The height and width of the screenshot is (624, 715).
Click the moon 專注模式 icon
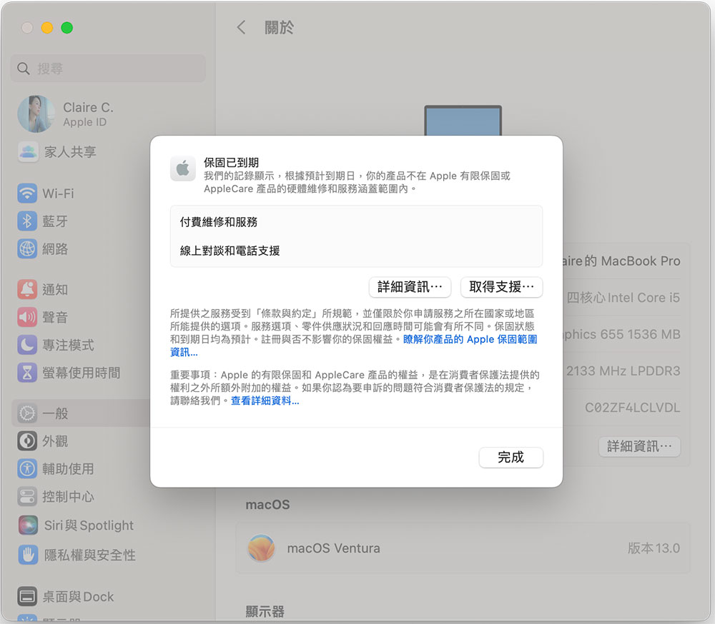click(x=27, y=345)
